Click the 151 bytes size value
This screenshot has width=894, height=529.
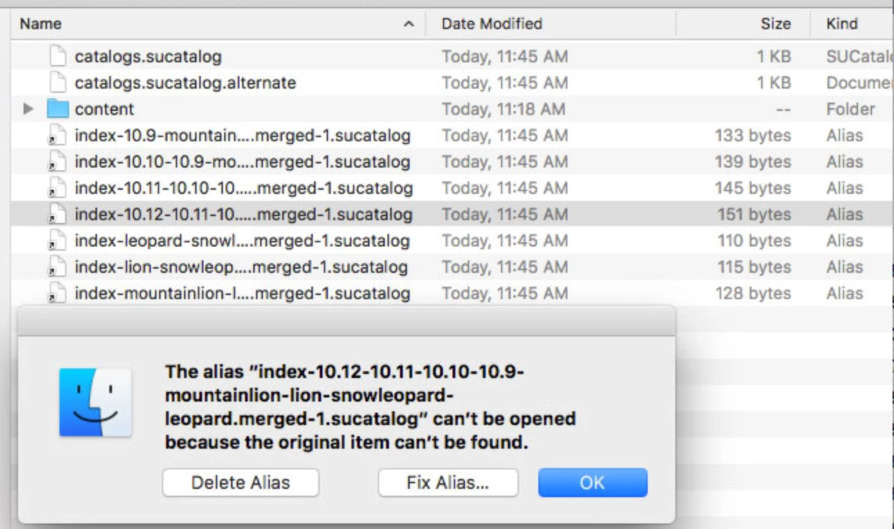tap(753, 214)
